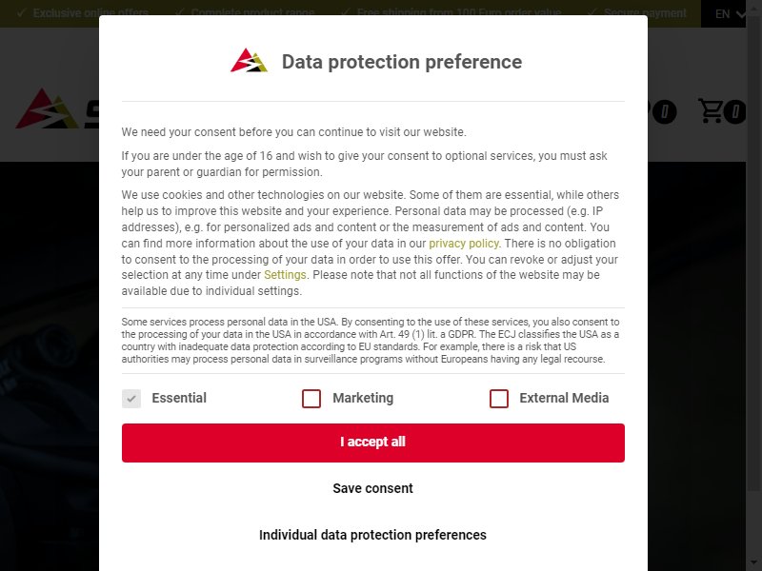Enable the Marketing checkbox

click(311, 399)
